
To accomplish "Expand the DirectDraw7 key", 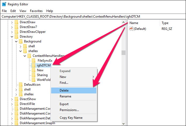I will [12, 27].
